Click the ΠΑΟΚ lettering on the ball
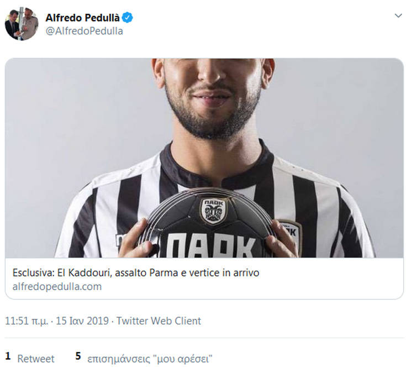The height and width of the screenshot is (372, 406). 213,247
